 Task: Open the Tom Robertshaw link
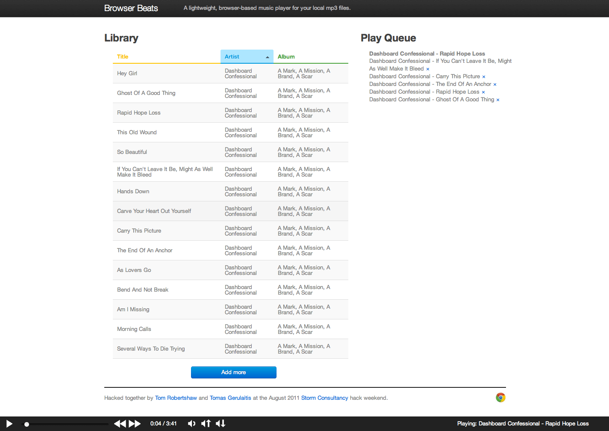click(x=176, y=398)
